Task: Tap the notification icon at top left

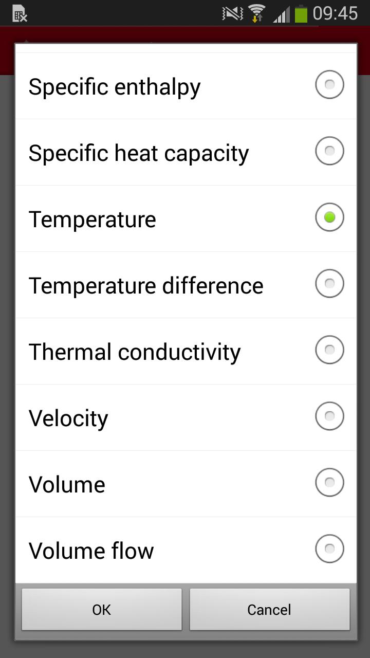Action: 20,14
